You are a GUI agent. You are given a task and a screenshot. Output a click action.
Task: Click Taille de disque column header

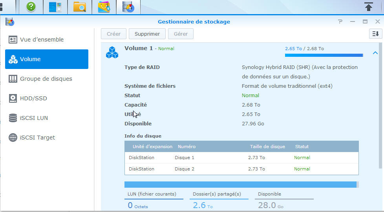[x=267, y=147]
